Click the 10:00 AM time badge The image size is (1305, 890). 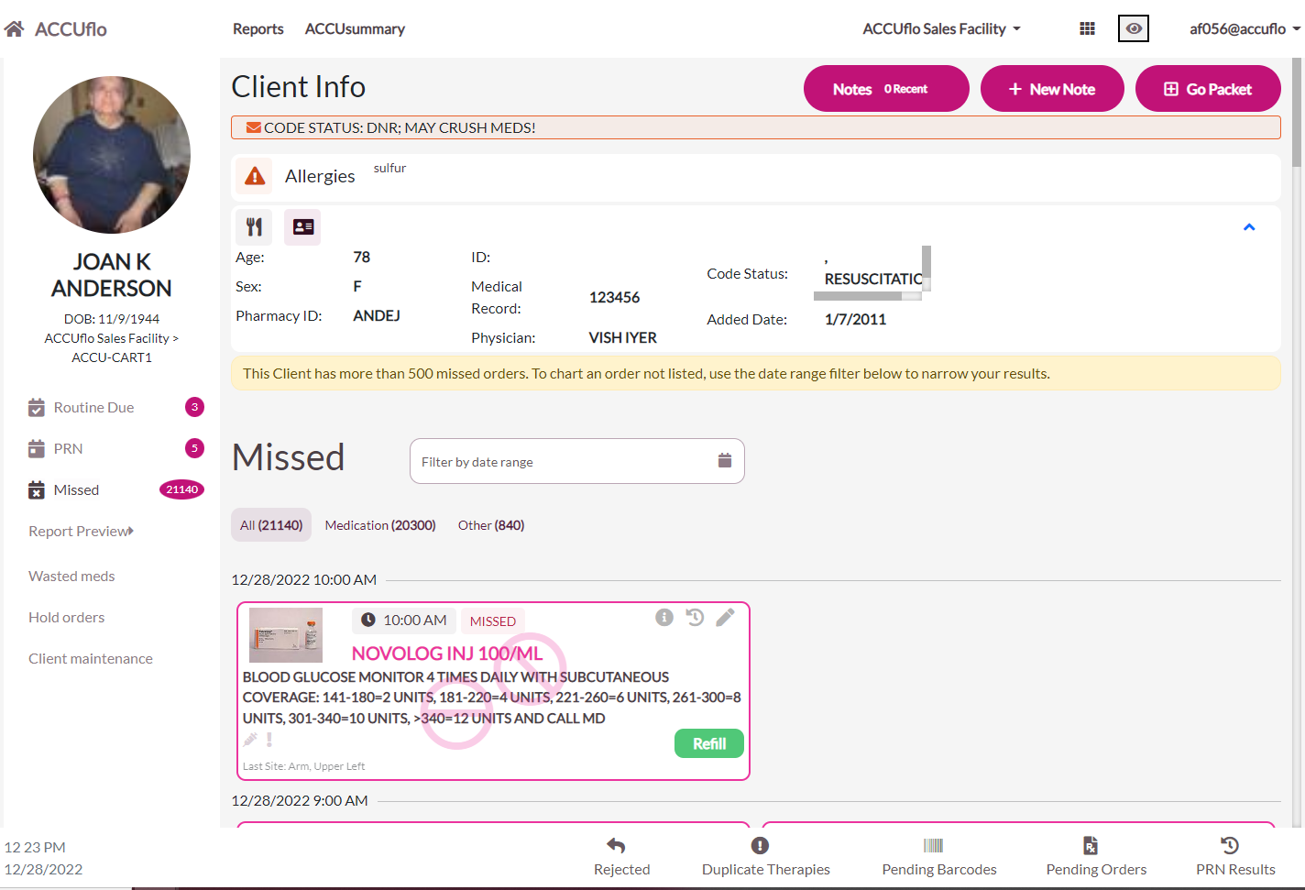pos(403,621)
